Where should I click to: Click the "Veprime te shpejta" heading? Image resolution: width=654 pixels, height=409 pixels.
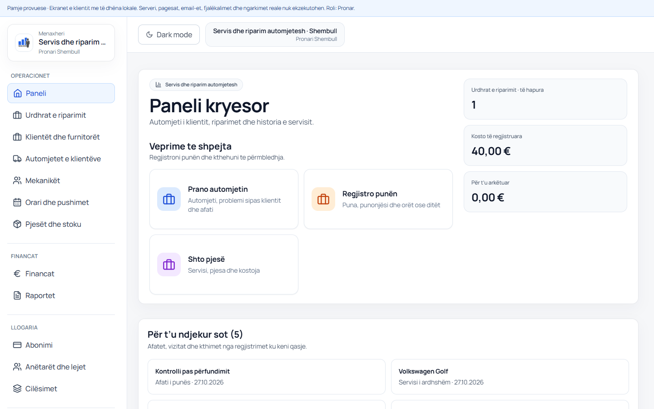click(190, 146)
